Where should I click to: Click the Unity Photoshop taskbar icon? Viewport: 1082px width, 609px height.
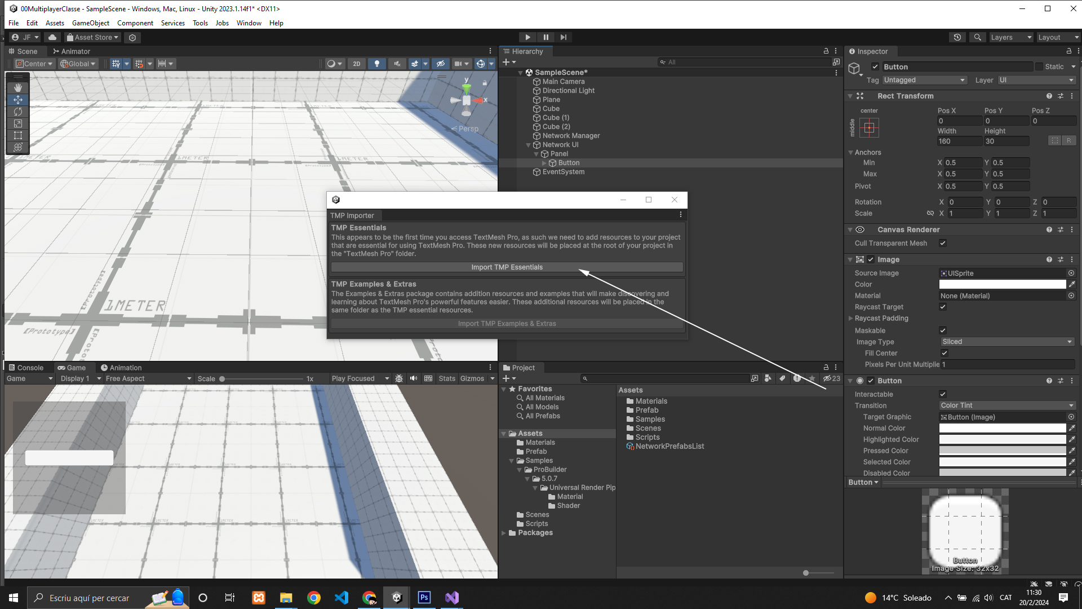[x=424, y=597]
